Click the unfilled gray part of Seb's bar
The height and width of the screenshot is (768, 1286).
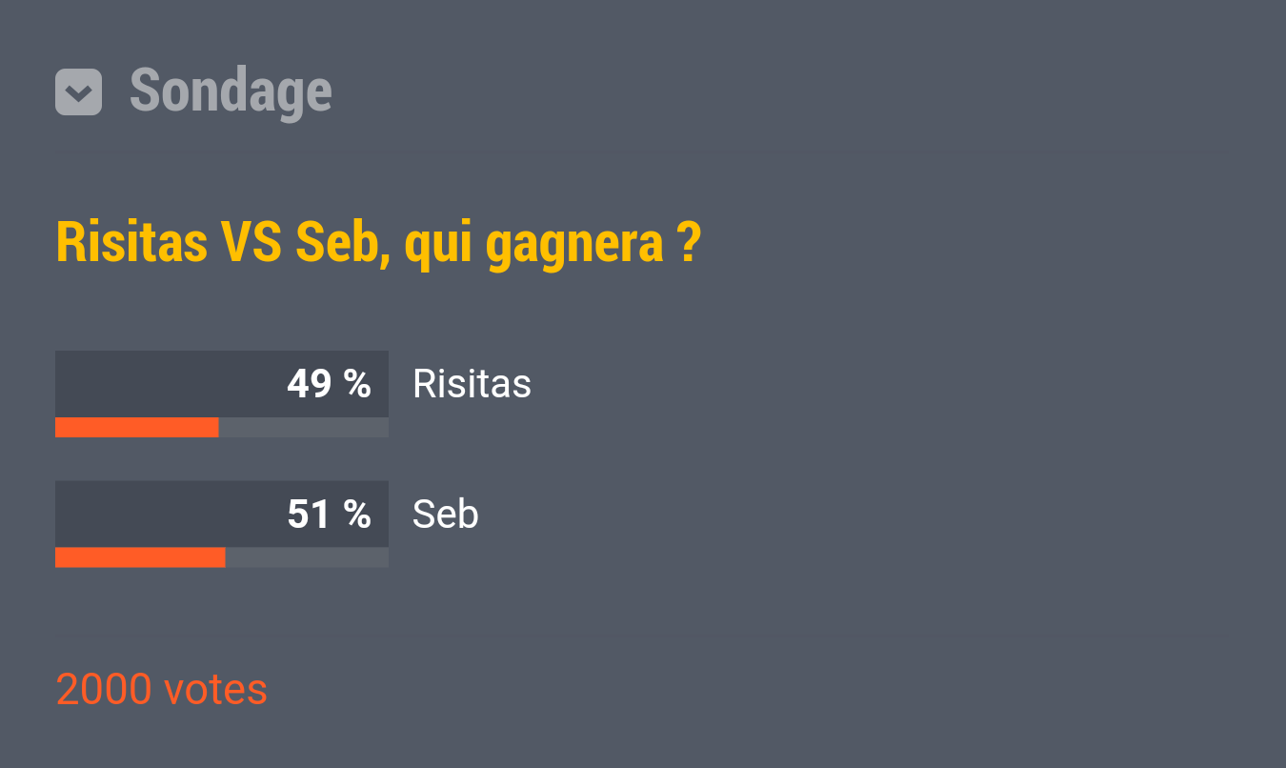[307, 557]
